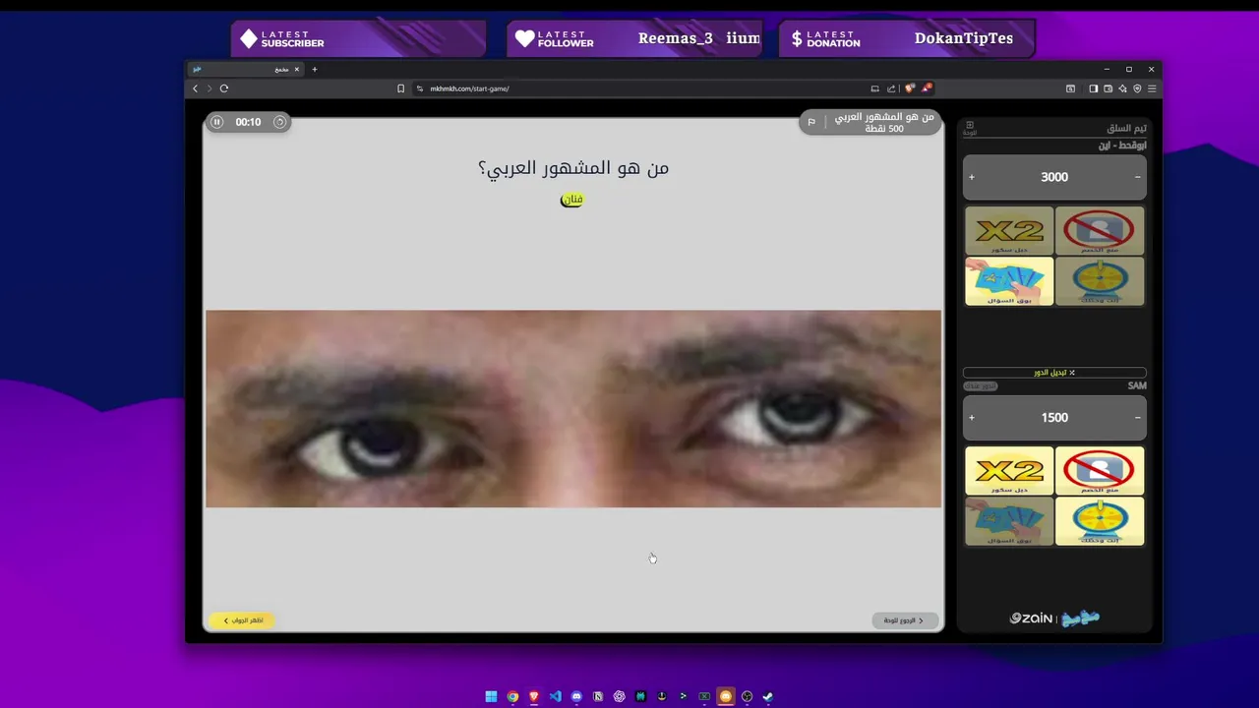Viewport: 1259px width, 708px height.
Task: Use SAM's block opponent card
Action: (1100, 470)
